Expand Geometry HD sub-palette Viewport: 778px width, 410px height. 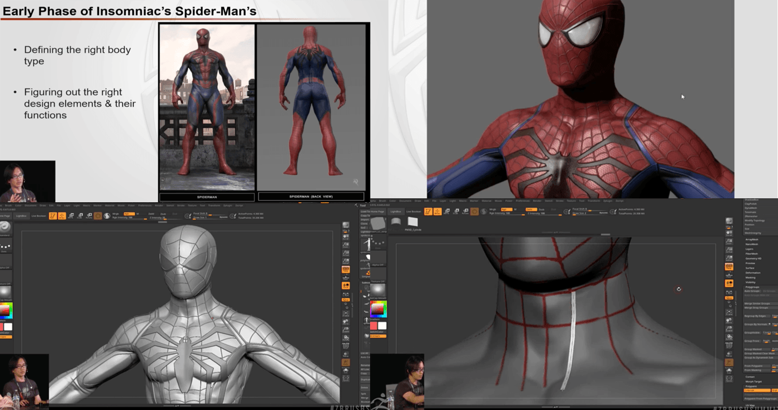click(x=753, y=258)
